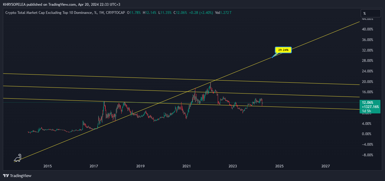Click the TradingView logo at bottom left

(x=17, y=176)
